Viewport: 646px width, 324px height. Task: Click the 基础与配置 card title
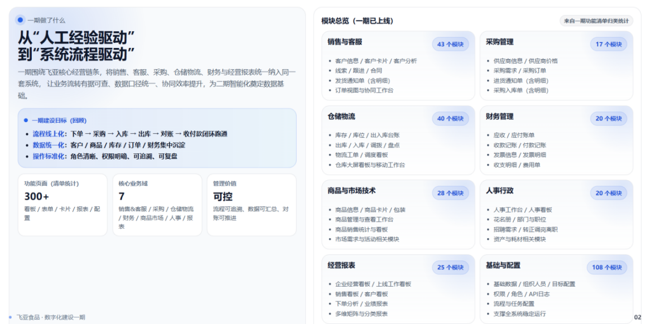(503, 265)
